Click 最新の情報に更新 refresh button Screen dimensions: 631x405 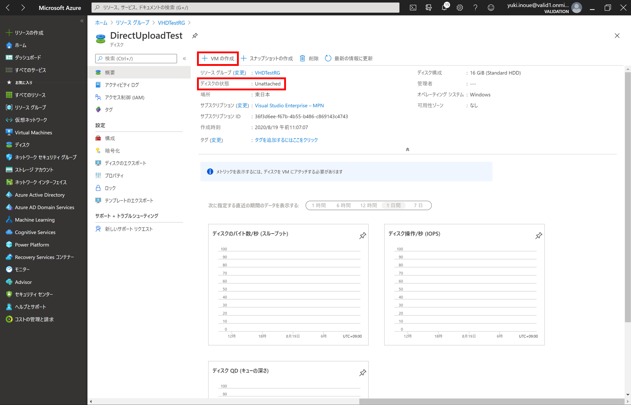click(x=349, y=58)
